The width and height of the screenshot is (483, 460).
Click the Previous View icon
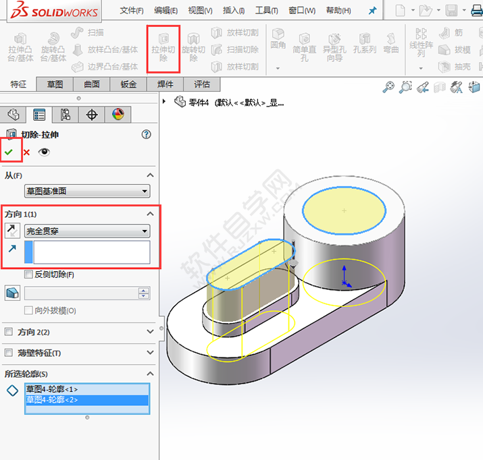point(423,87)
